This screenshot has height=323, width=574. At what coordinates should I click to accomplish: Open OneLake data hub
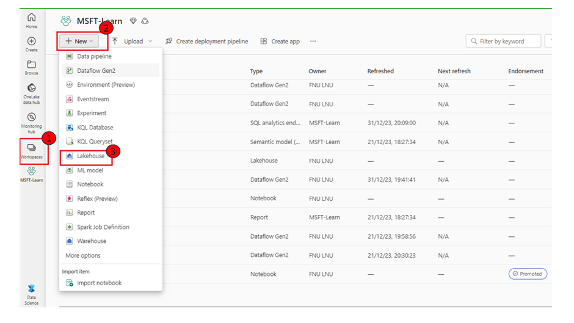point(32,94)
